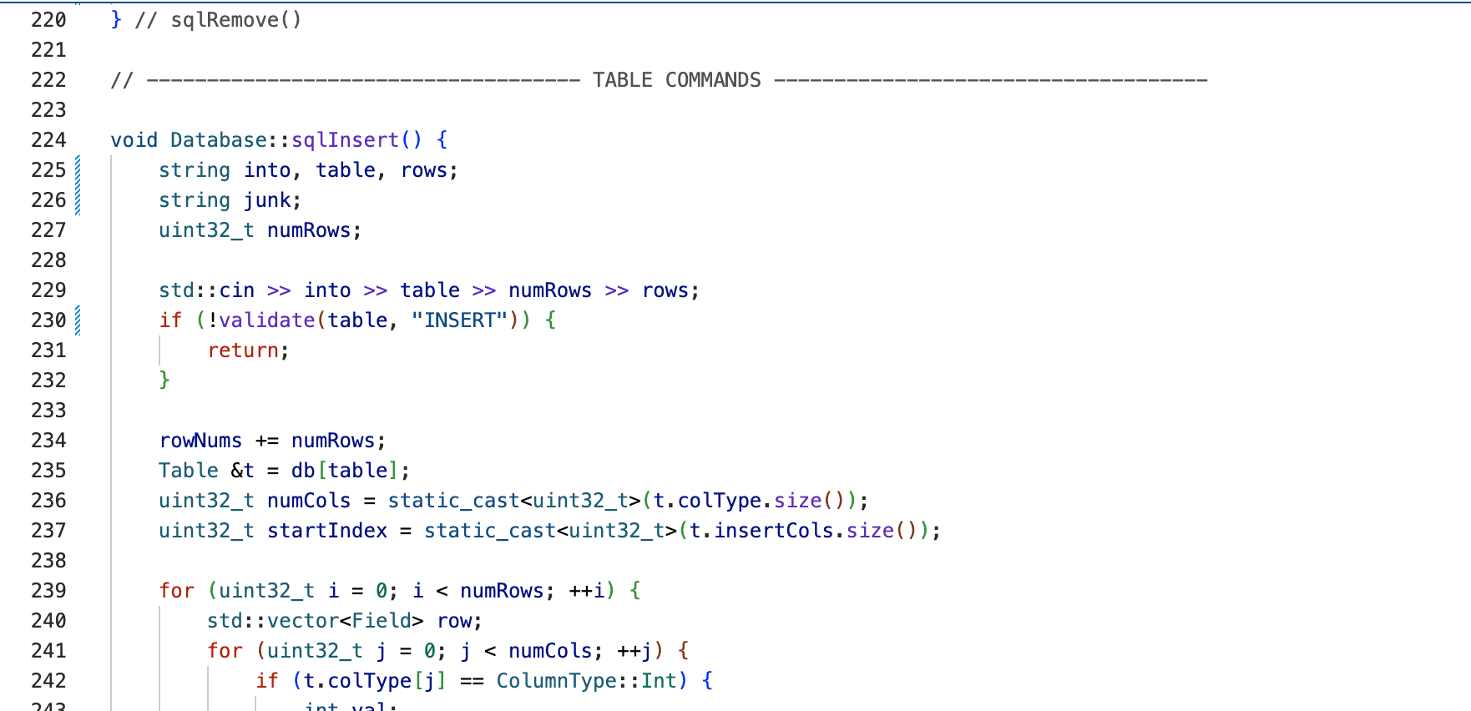Click 'std::vector<Field>' on line 240
The width and height of the screenshot is (1471, 711).
[x=316, y=621]
